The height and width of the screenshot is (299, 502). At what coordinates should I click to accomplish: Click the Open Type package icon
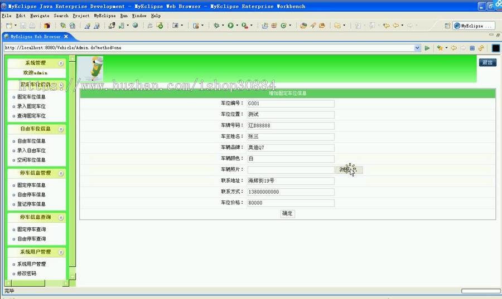(x=303, y=26)
